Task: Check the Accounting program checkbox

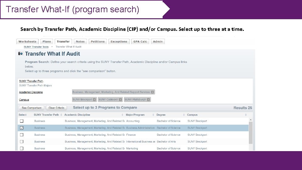Action: click(22, 121)
